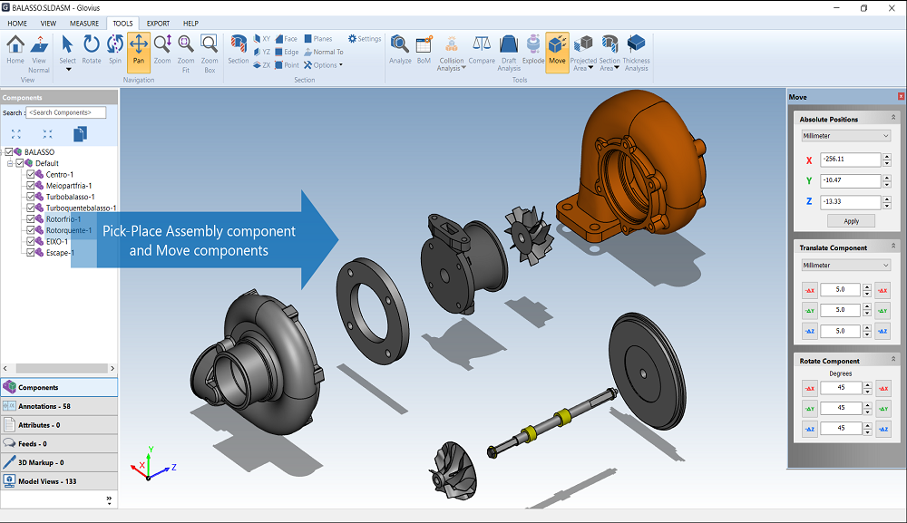Uncheck the Rotorfrio-1 checkbox

coord(31,219)
